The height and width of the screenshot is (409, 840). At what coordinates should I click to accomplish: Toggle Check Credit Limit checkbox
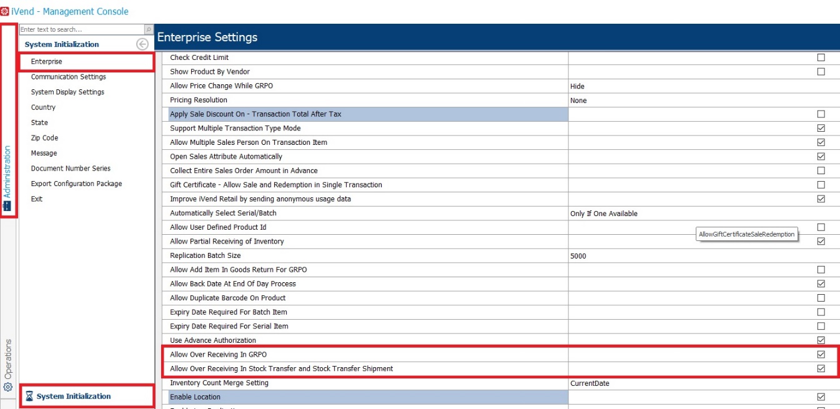pyautogui.click(x=821, y=57)
